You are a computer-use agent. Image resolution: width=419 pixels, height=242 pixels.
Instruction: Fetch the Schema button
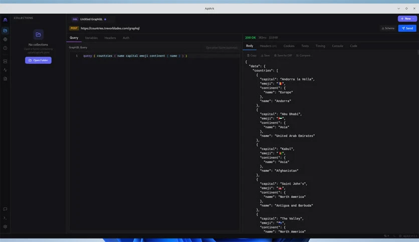click(x=388, y=28)
